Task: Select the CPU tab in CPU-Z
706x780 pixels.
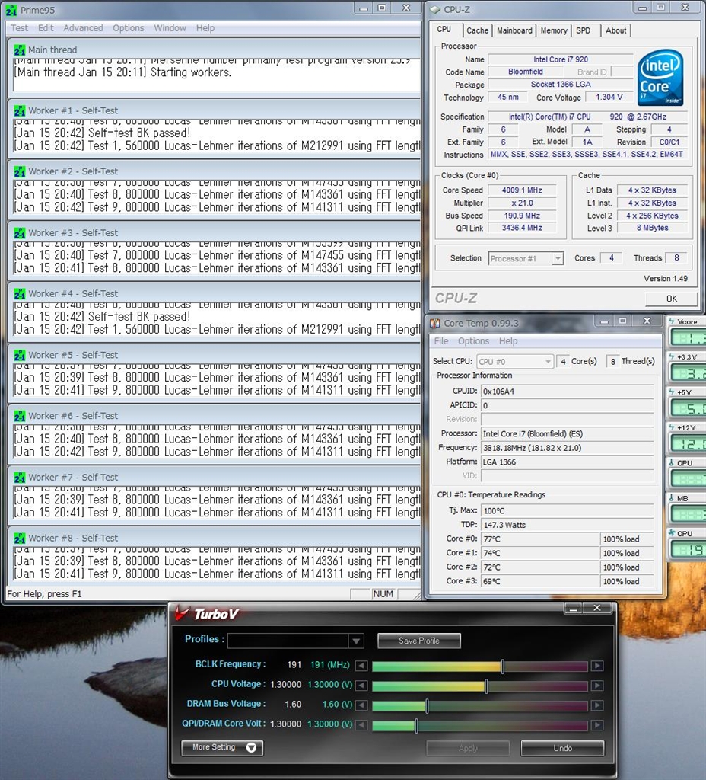Action: point(444,30)
